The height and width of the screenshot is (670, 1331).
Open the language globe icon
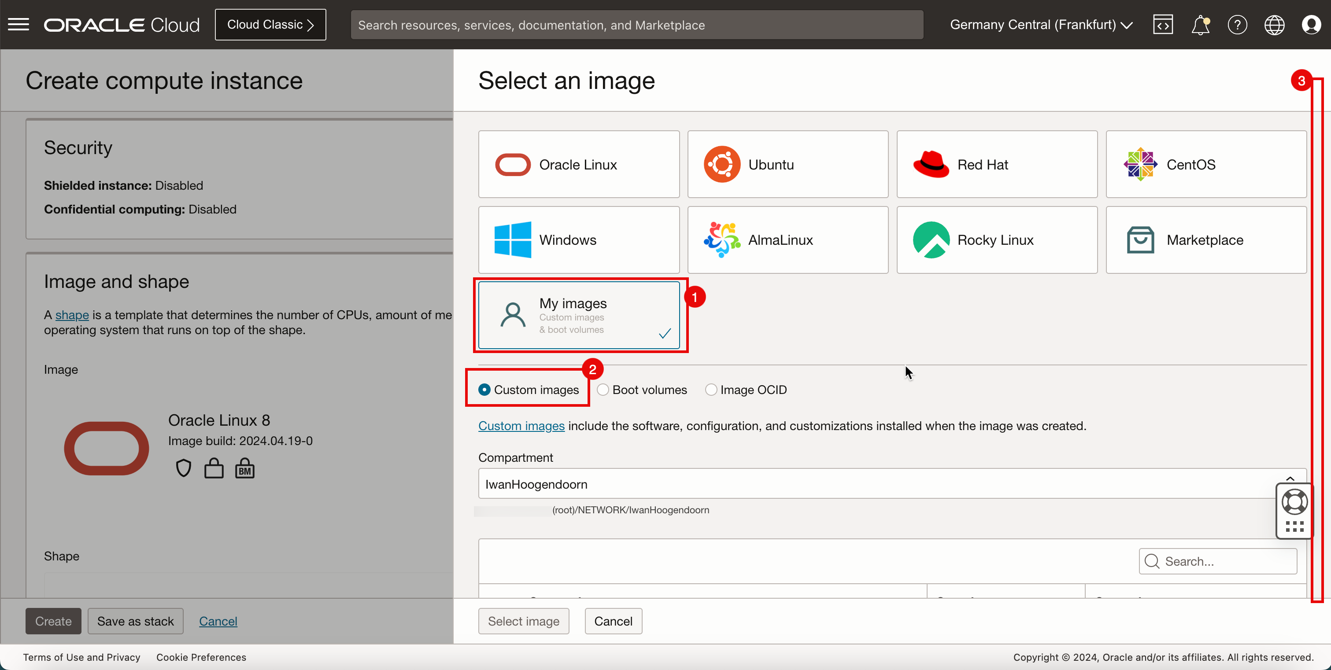[x=1274, y=24]
